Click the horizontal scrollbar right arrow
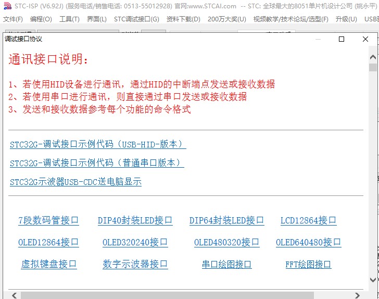379x299 pixels. 357,295
